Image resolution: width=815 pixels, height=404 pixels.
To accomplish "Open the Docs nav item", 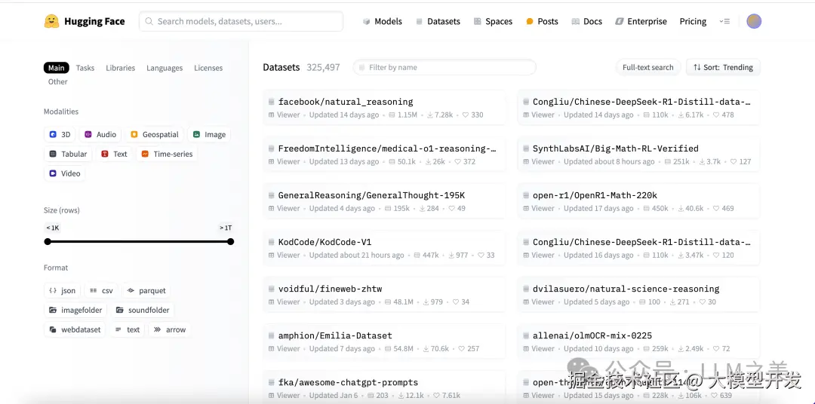I will point(587,21).
